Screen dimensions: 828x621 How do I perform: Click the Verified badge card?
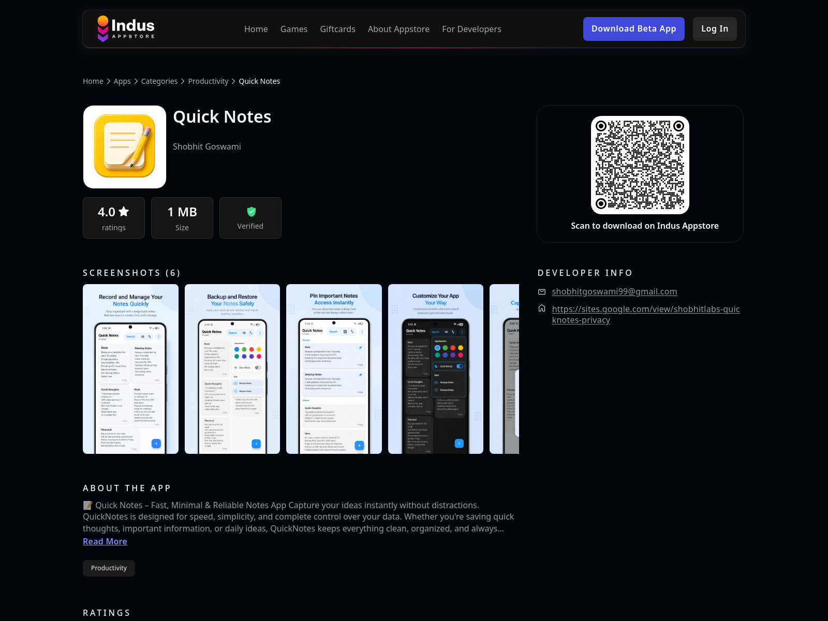pos(250,218)
